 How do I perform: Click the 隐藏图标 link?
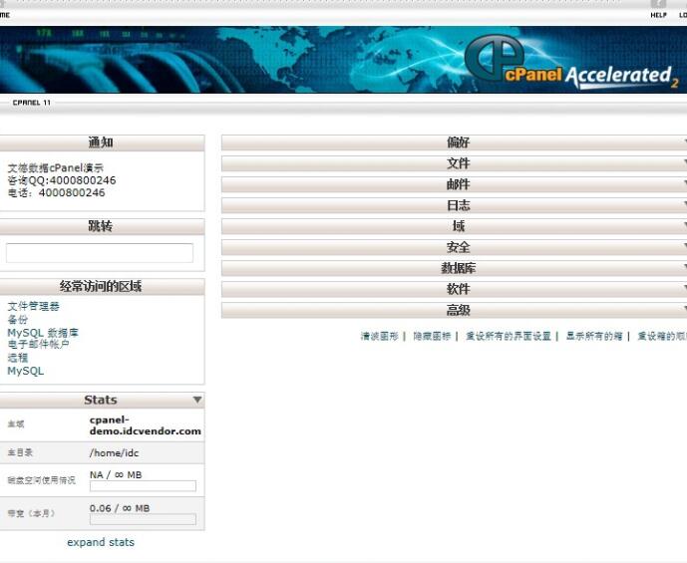(432, 336)
